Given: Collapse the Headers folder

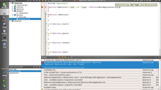Looking at the screenshot, I should click(12, 11).
